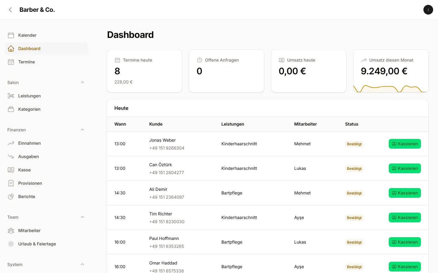Kassieren Tim Richter's appointment
Screen dimensions: 438x273
pyautogui.click(x=405, y=217)
